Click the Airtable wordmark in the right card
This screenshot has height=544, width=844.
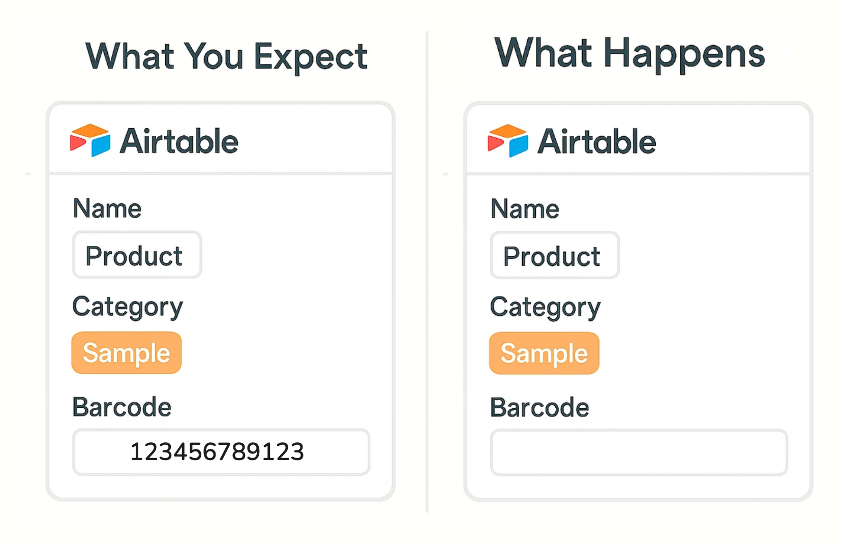597,141
